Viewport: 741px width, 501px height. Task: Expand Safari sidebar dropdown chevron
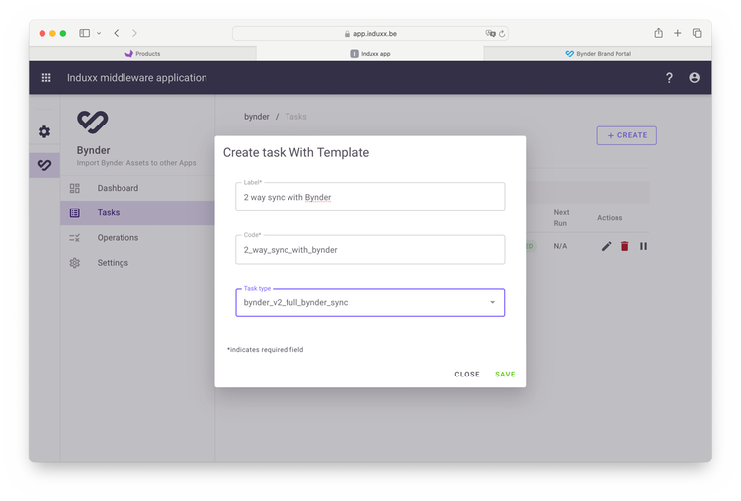coord(99,33)
